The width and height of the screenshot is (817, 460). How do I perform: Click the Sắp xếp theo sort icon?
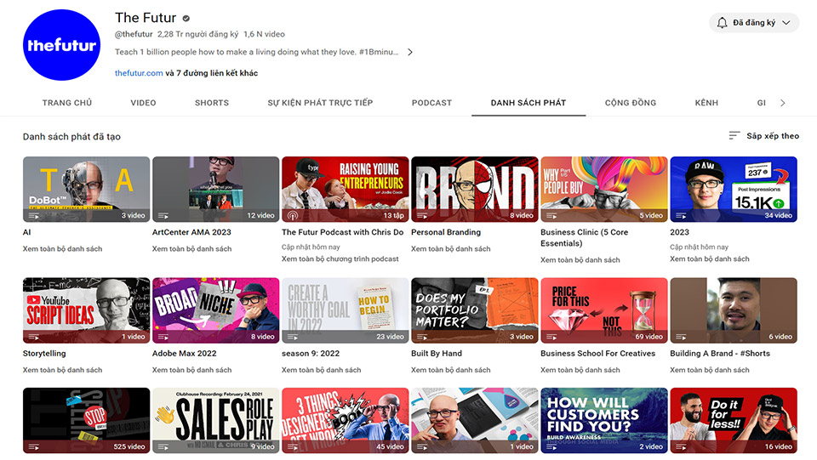734,136
